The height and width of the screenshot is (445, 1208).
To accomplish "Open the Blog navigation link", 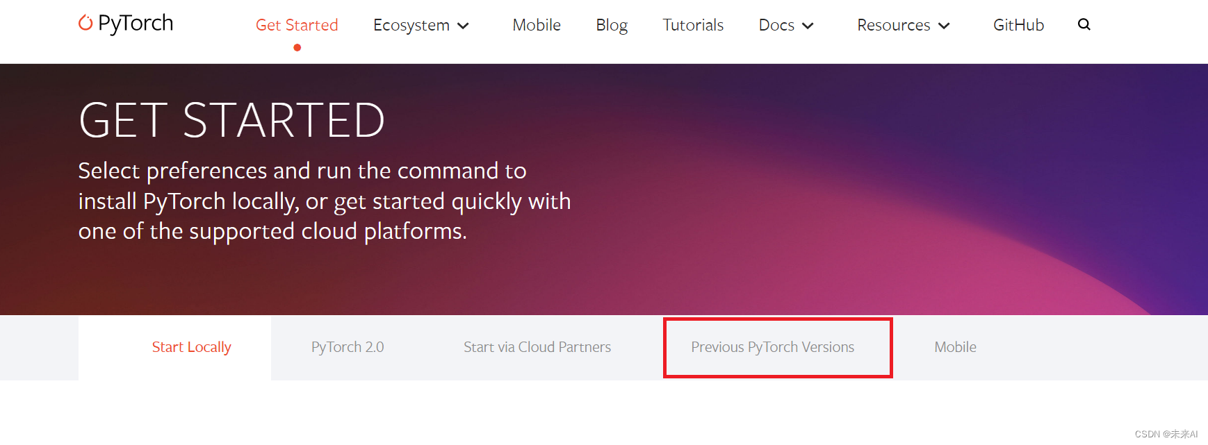I will pyautogui.click(x=612, y=25).
